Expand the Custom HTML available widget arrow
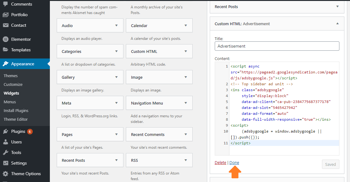The width and height of the screenshot is (350, 182). point(186,51)
